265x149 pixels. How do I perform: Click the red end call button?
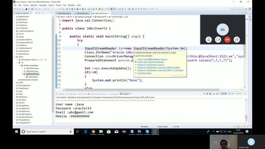[x=227, y=40]
